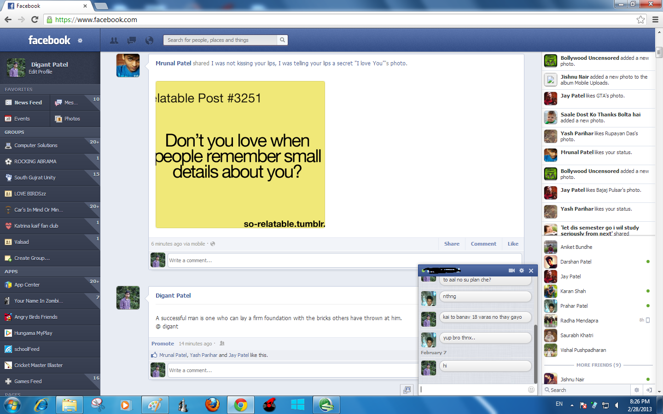The height and width of the screenshot is (414, 663).
Task: Share Mrunal Patel's photo post
Action: pyautogui.click(x=452, y=244)
